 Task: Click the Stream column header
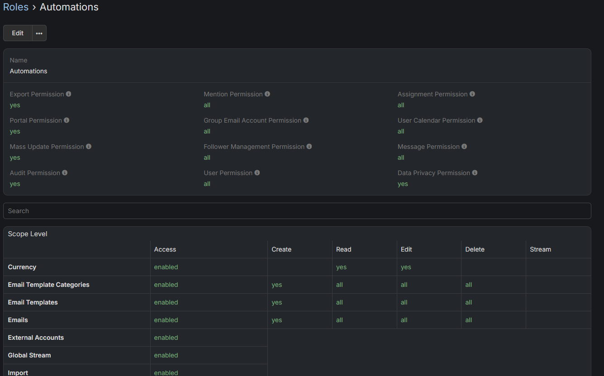(x=540, y=249)
